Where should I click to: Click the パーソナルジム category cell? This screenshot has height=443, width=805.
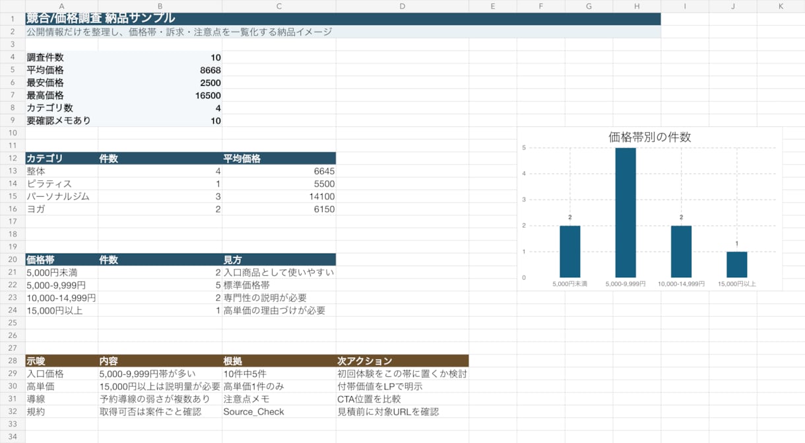[x=61, y=196]
